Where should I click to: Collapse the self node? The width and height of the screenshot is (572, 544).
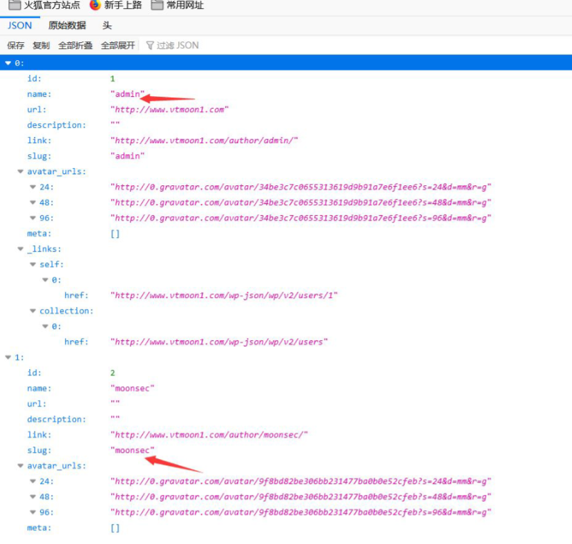point(33,265)
